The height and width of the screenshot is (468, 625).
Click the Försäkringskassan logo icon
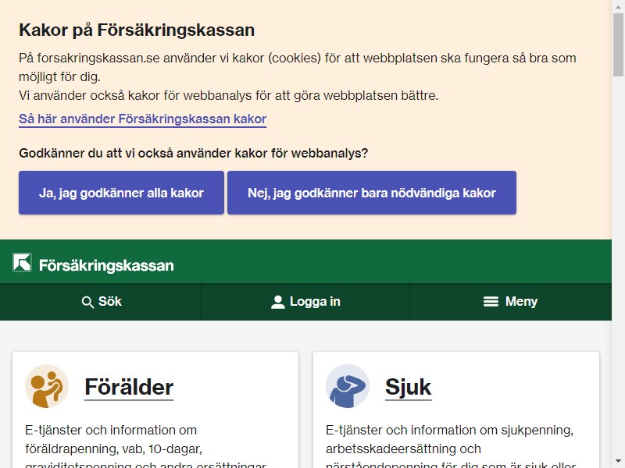coord(22,262)
